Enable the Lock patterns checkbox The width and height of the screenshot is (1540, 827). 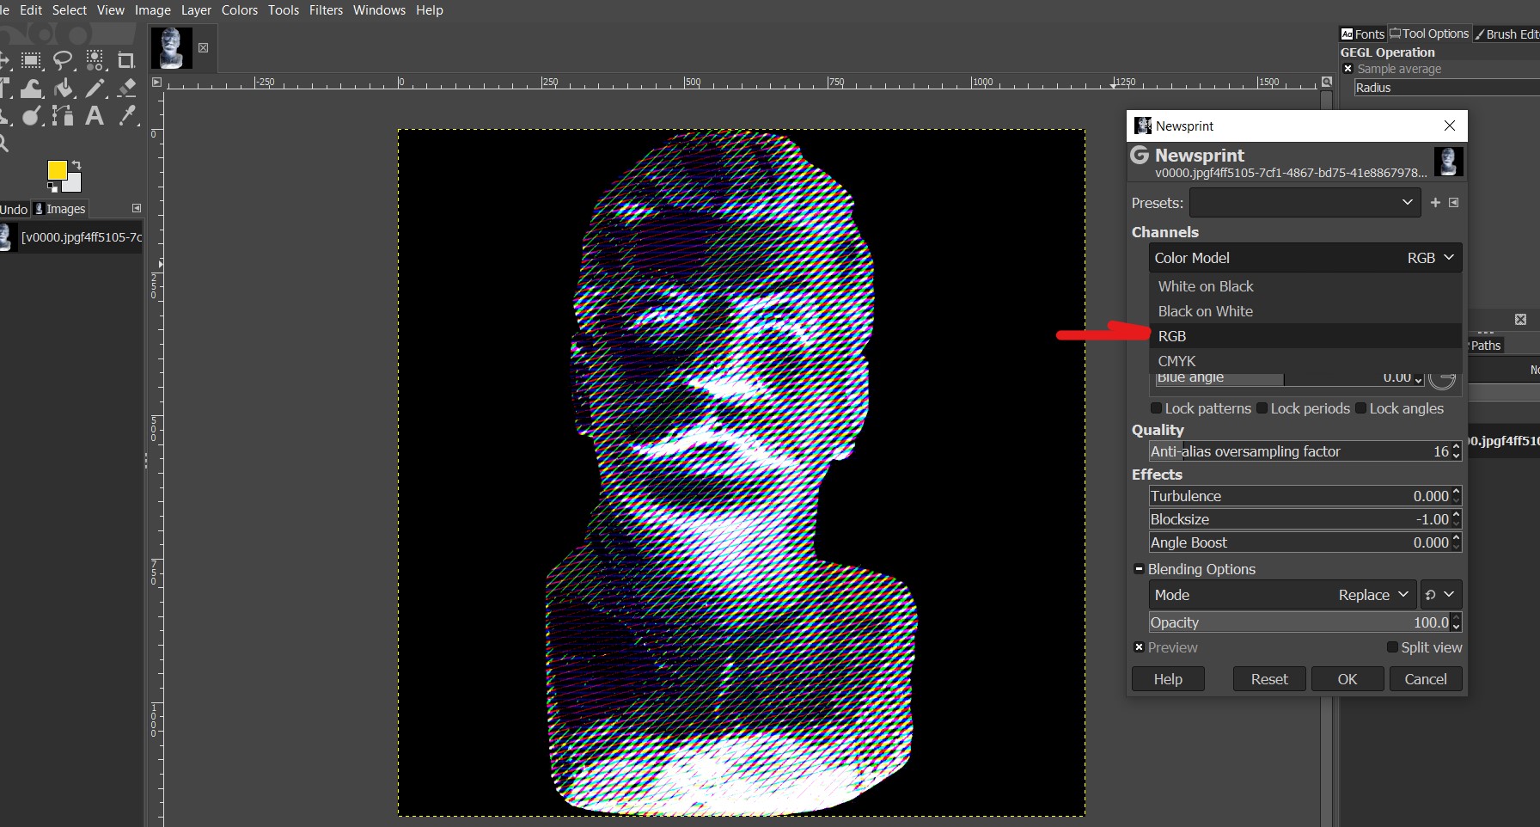coord(1157,408)
